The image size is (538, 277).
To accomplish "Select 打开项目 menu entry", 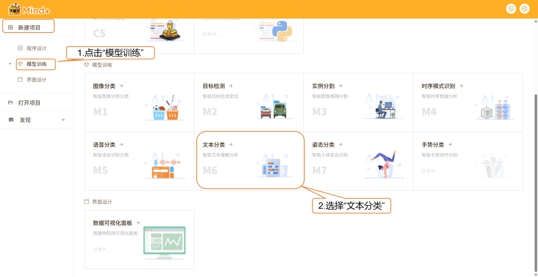I will 29,103.
